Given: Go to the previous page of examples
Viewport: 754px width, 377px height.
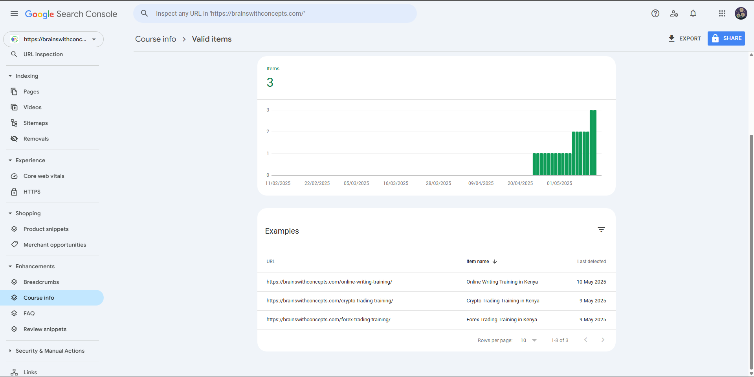Looking at the screenshot, I should [585, 340].
